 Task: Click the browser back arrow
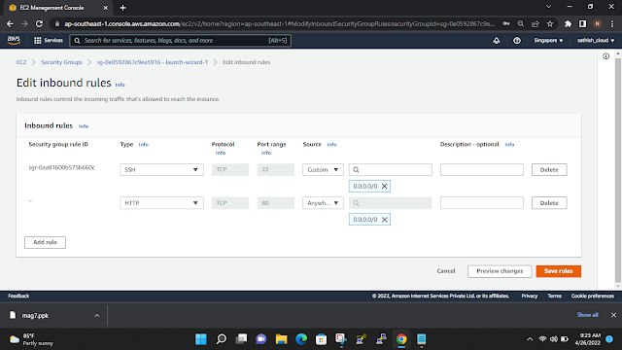(10, 23)
